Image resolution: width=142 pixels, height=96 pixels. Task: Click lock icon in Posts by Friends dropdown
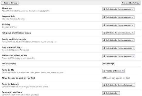(104, 85)
